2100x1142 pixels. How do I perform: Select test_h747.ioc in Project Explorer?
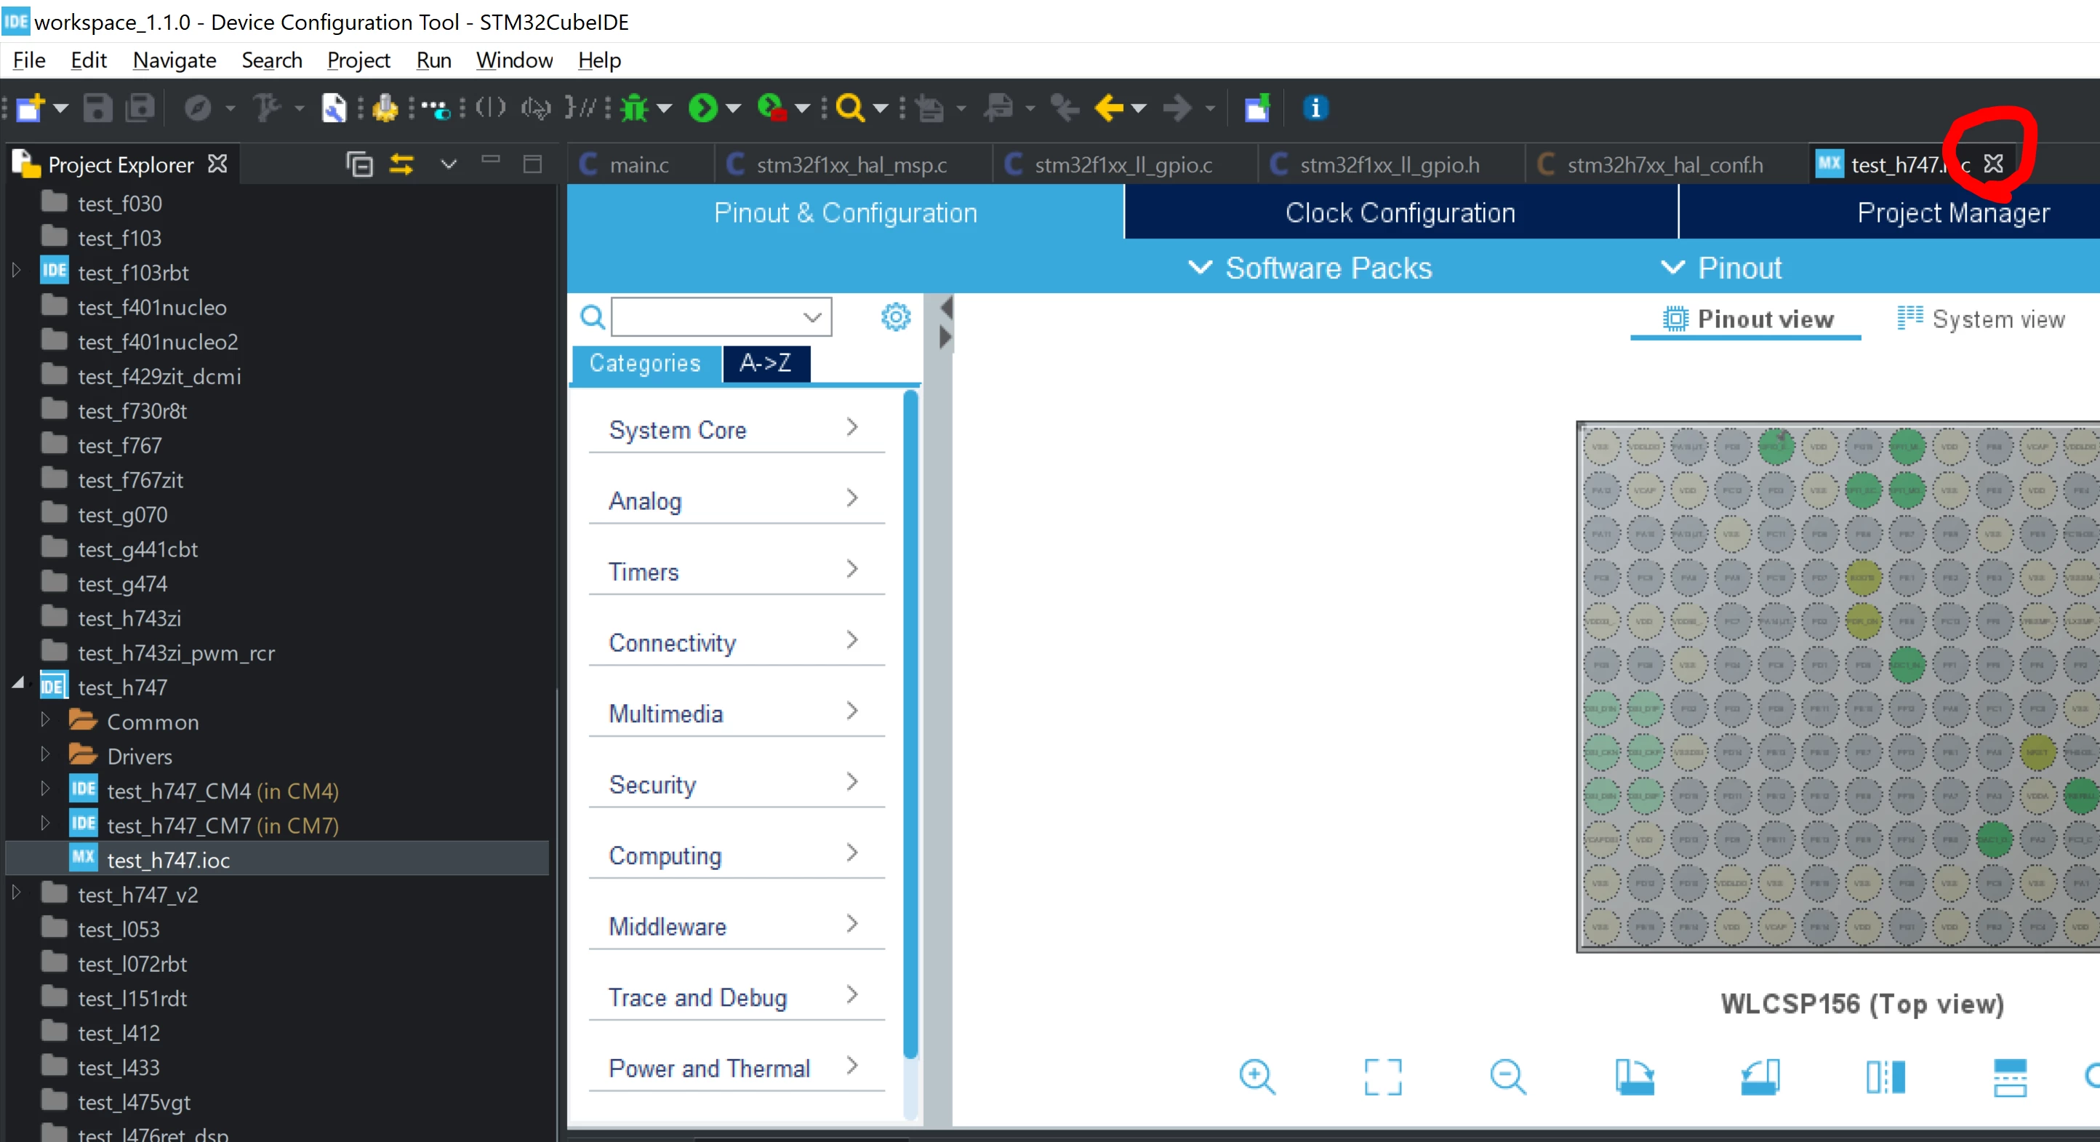(168, 859)
